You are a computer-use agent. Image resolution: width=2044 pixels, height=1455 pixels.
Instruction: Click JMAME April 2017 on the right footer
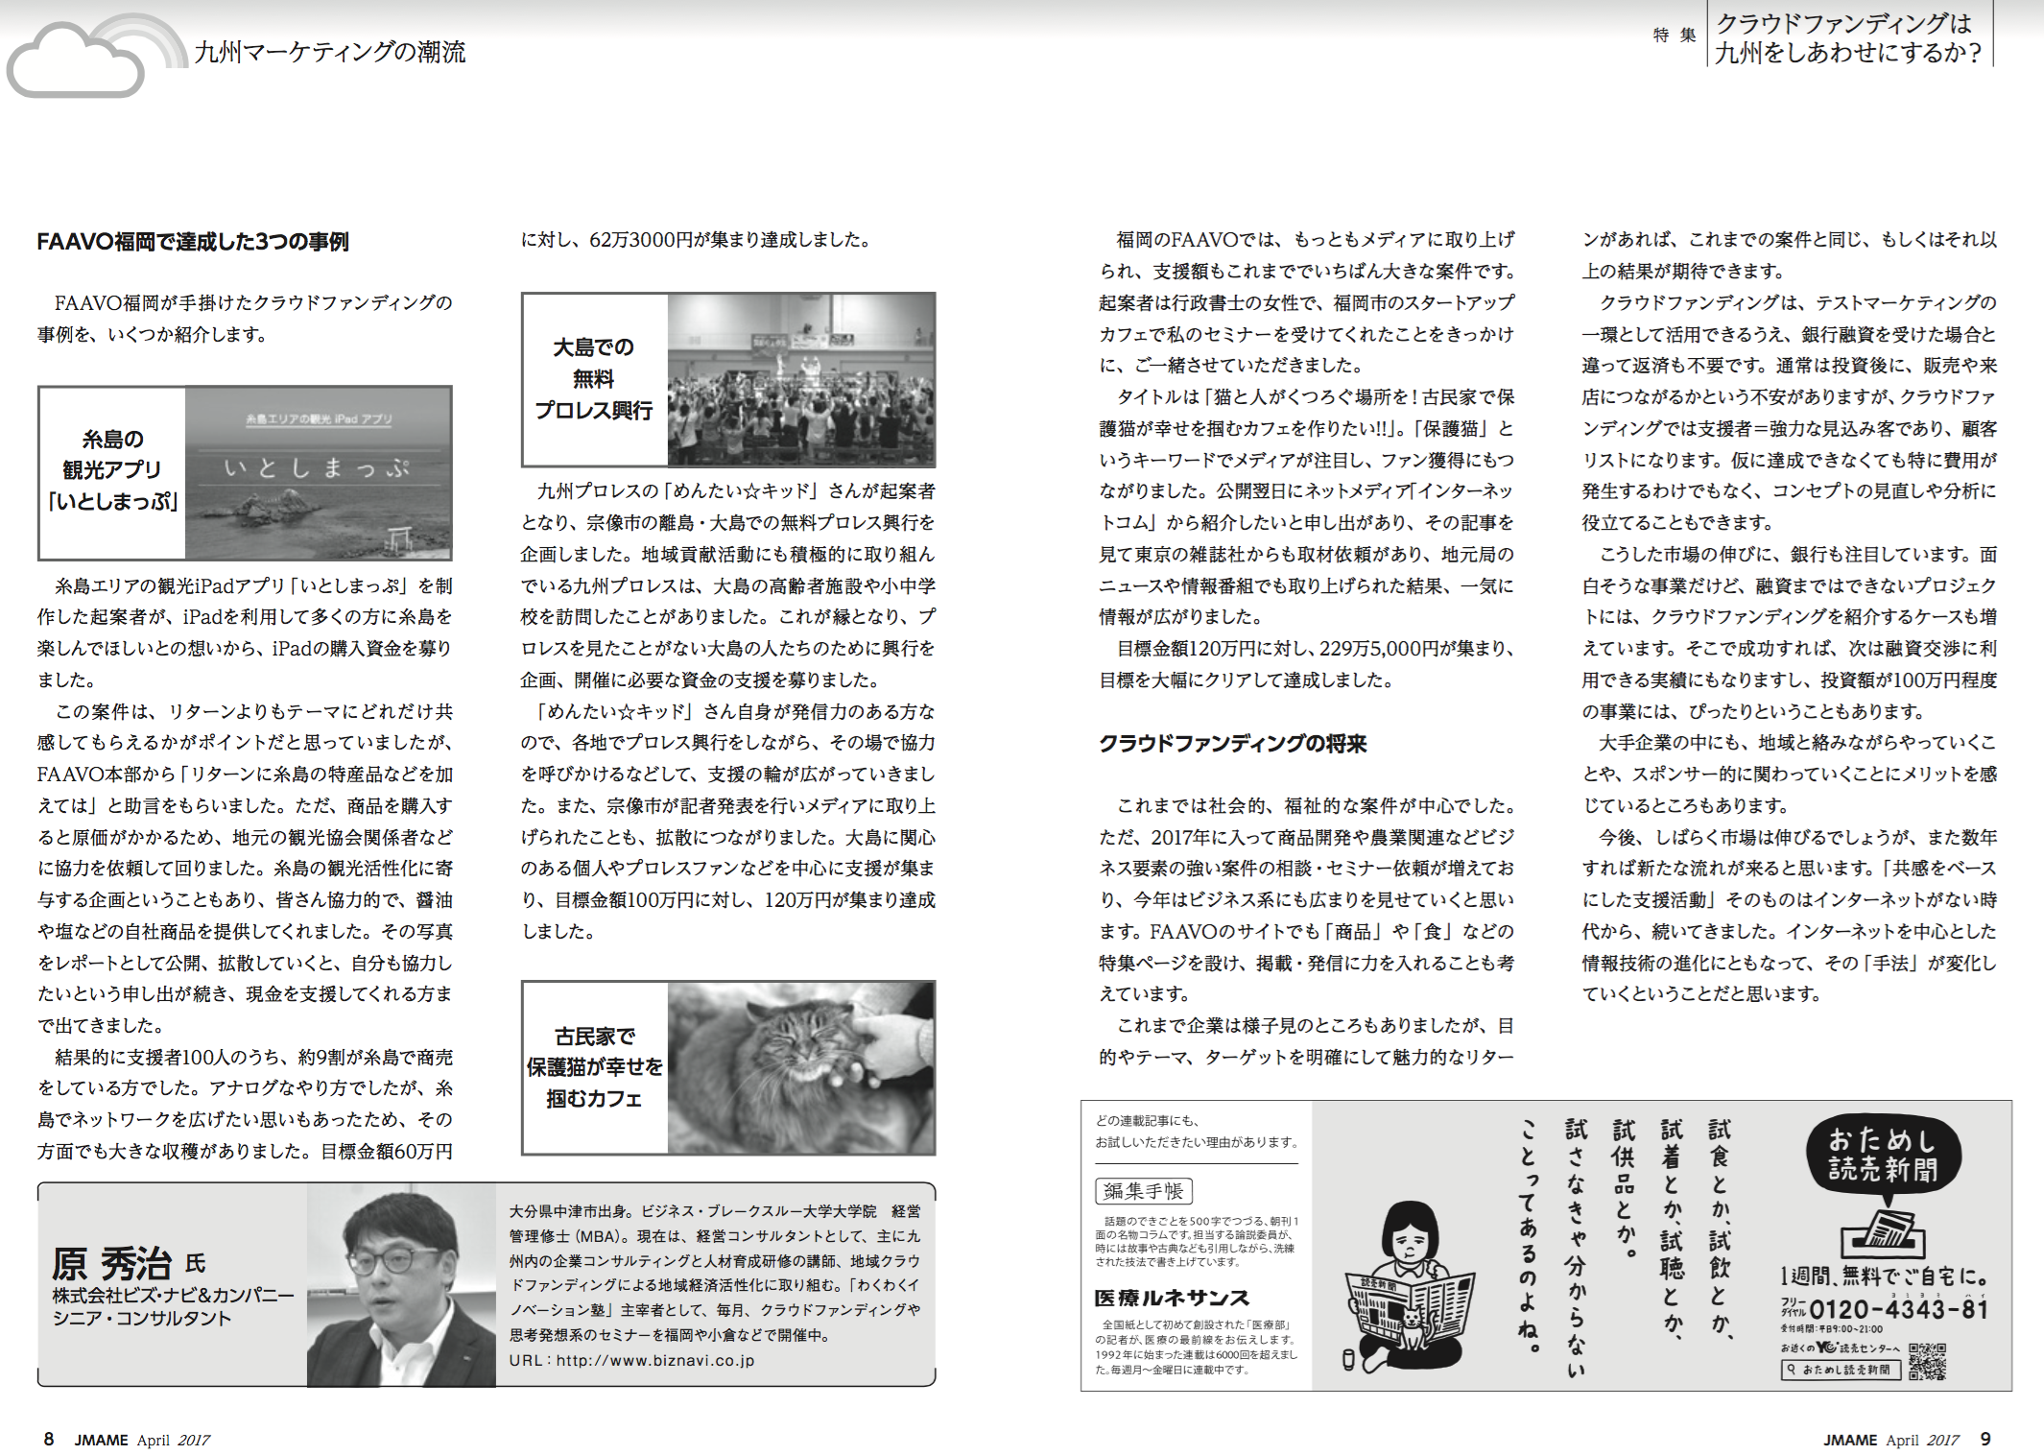click(x=1890, y=1440)
